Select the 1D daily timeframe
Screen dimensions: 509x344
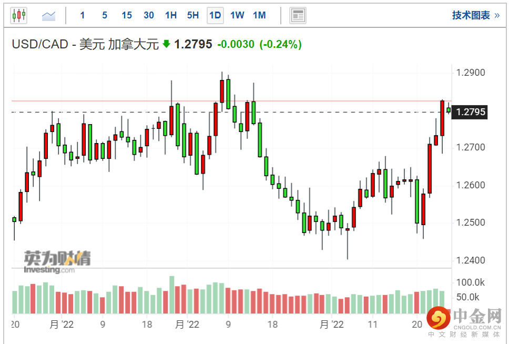pos(215,15)
